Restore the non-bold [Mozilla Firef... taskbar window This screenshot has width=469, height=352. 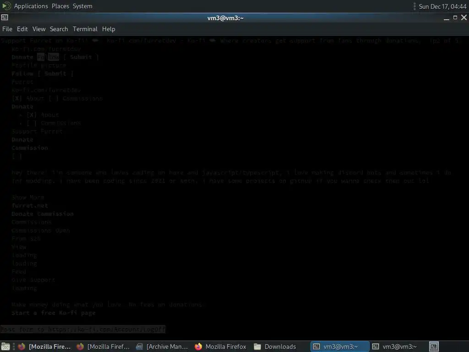tap(103, 346)
